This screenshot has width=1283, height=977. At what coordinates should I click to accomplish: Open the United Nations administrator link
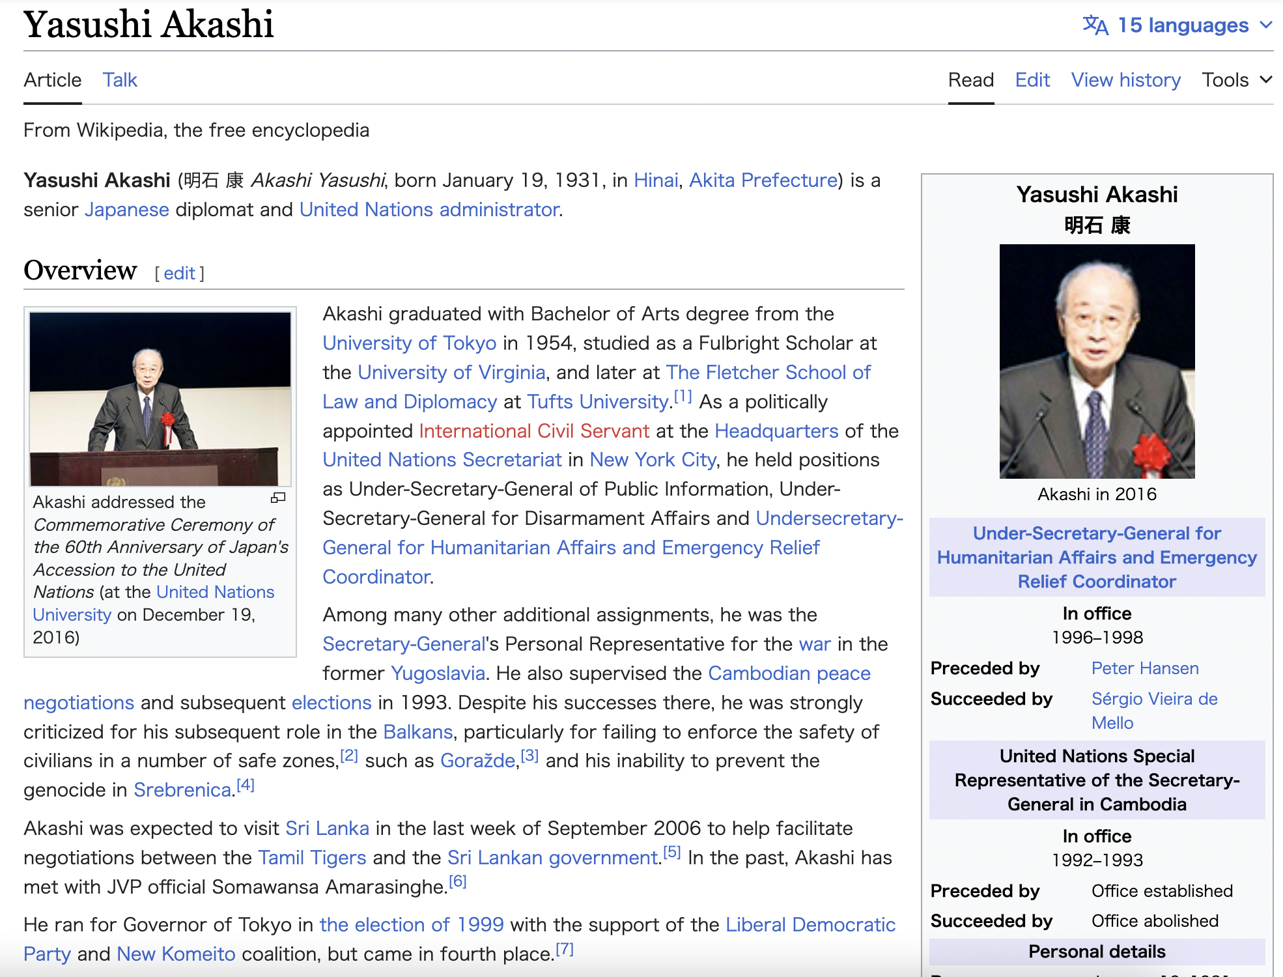coord(430,210)
